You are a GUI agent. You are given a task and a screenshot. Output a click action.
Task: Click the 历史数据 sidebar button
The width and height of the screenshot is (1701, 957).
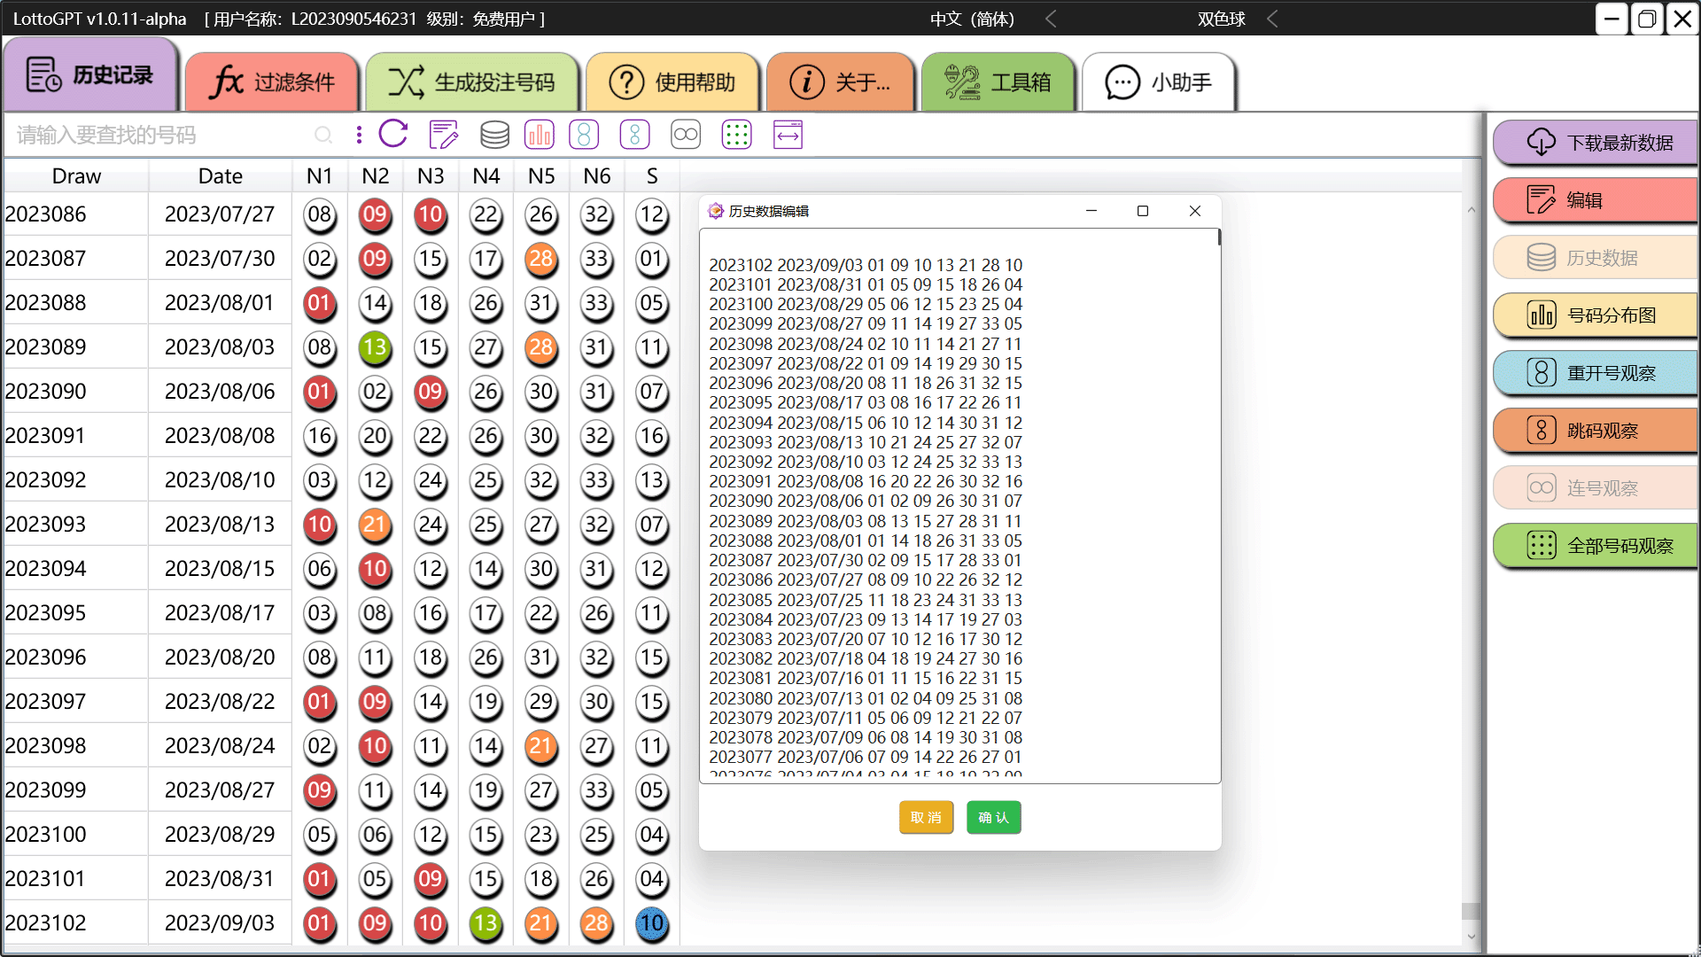pos(1596,258)
